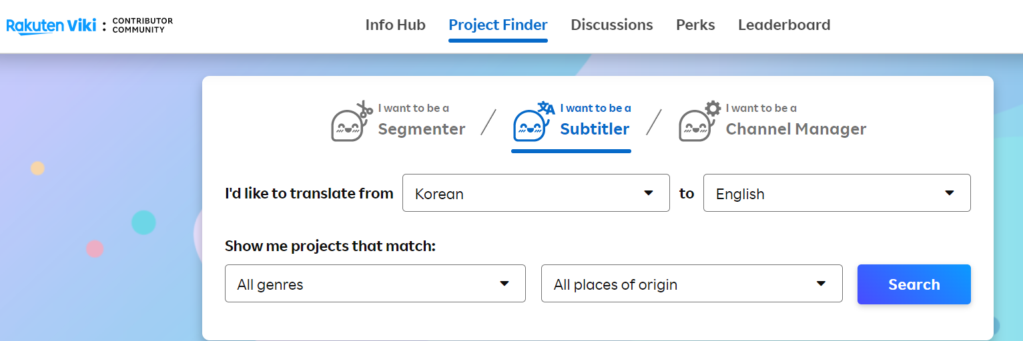Expand the All genres dropdown
Screen dimensions: 1023x341
point(374,284)
